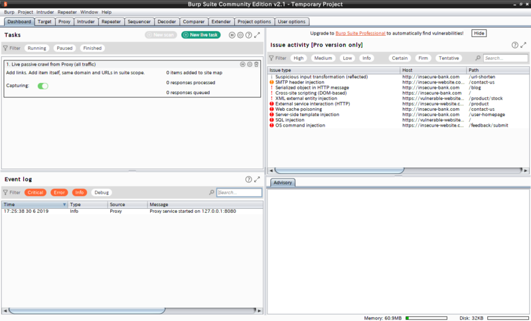
Task: Open the Intruder menu
Action: [x=45, y=12]
